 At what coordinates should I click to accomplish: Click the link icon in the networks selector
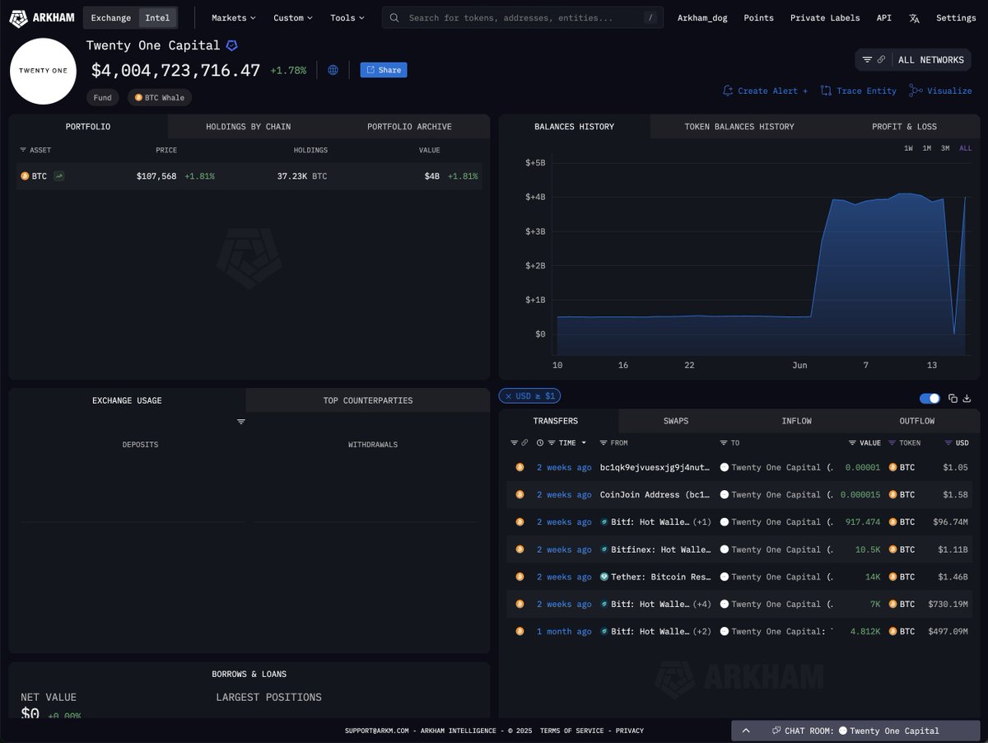point(881,60)
